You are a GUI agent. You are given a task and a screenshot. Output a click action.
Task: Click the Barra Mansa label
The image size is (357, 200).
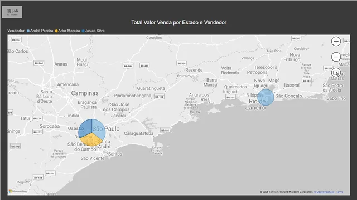click(x=211, y=83)
